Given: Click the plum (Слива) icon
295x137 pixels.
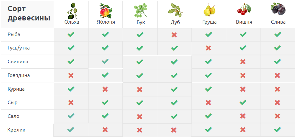Looking at the screenshot, I should click(x=277, y=10).
